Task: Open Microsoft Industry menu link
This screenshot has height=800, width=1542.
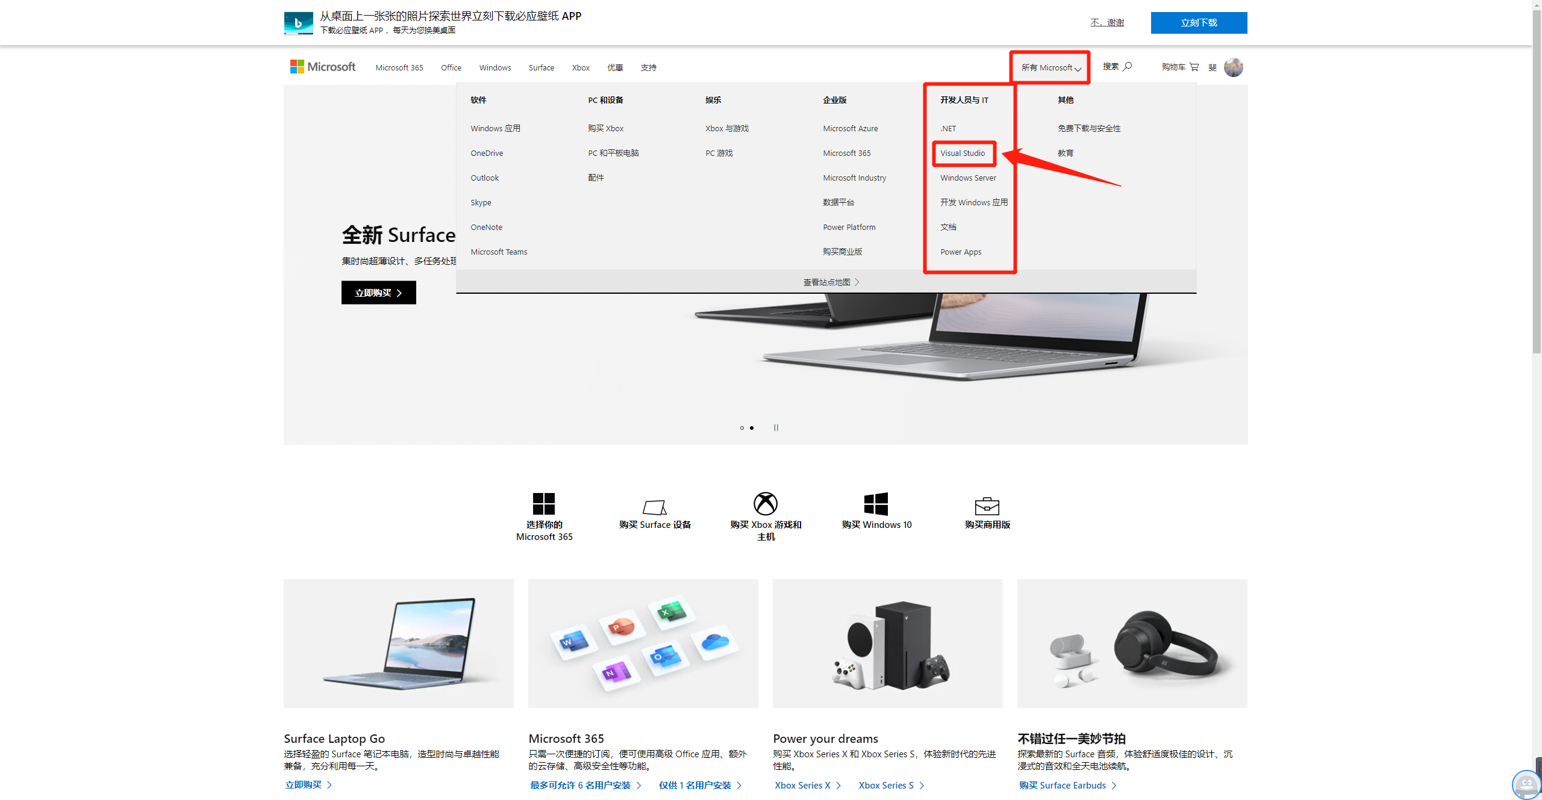Action: (x=855, y=178)
